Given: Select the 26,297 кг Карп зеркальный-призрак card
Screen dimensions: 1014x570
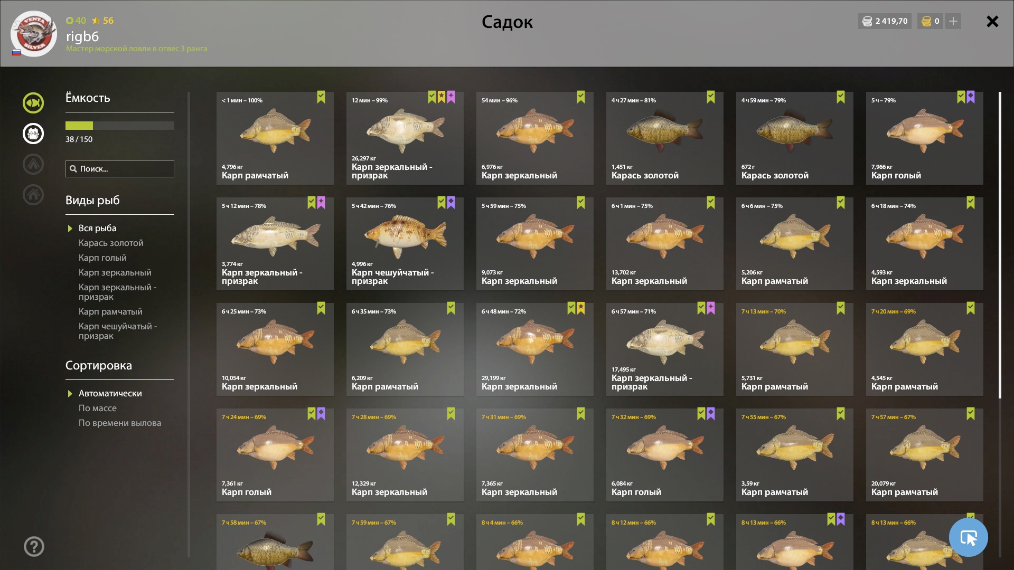Looking at the screenshot, I should 405,138.
